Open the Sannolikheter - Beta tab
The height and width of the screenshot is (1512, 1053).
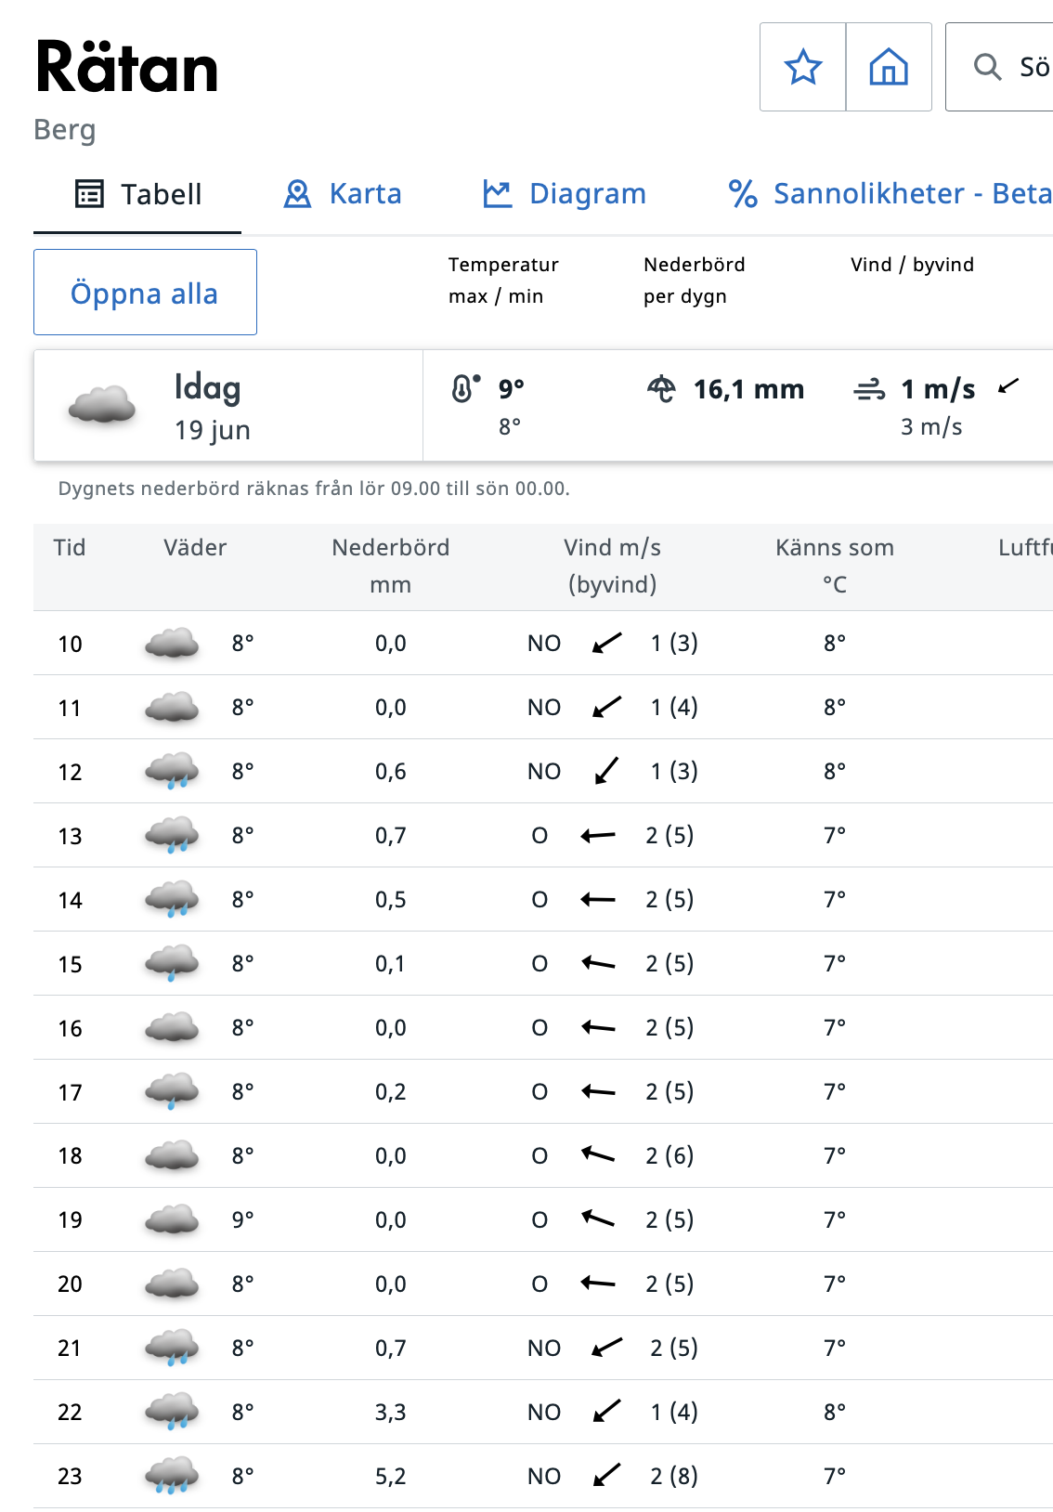[x=890, y=194]
